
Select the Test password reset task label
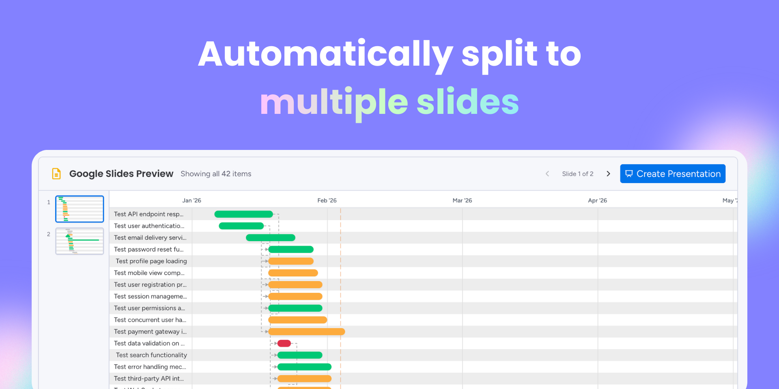coord(148,250)
